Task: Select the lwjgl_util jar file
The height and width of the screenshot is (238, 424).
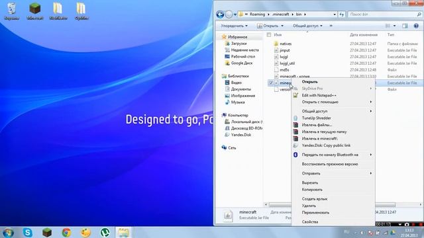Action: (x=287, y=63)
